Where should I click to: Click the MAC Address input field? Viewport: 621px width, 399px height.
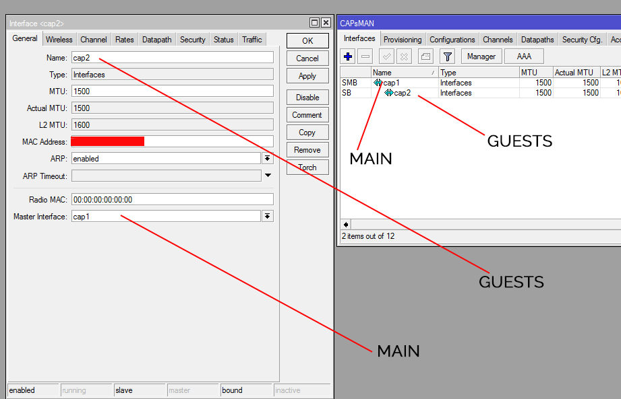173,141
